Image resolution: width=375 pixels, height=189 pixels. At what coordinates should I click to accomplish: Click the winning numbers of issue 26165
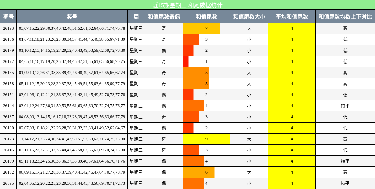point(72,73)
